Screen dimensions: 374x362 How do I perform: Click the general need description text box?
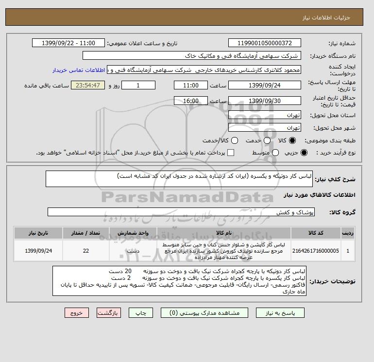point(179,179)
